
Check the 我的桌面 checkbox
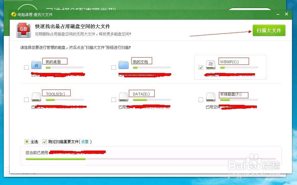point(26,67)
